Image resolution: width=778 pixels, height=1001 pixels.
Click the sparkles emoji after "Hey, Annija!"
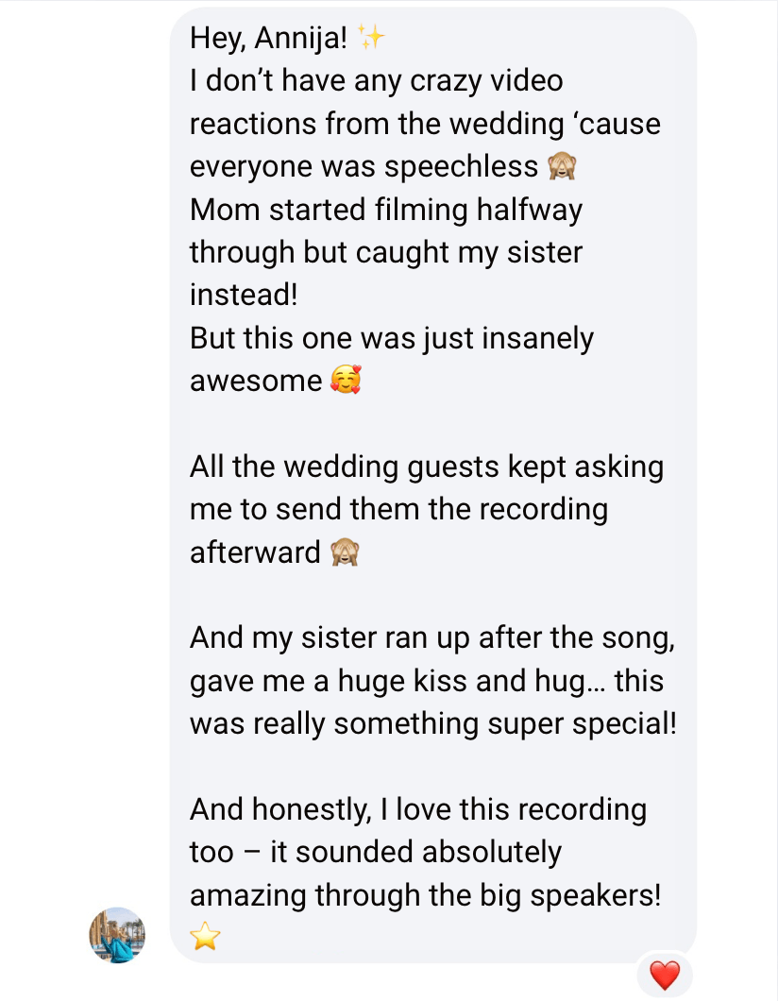point(373,39)
